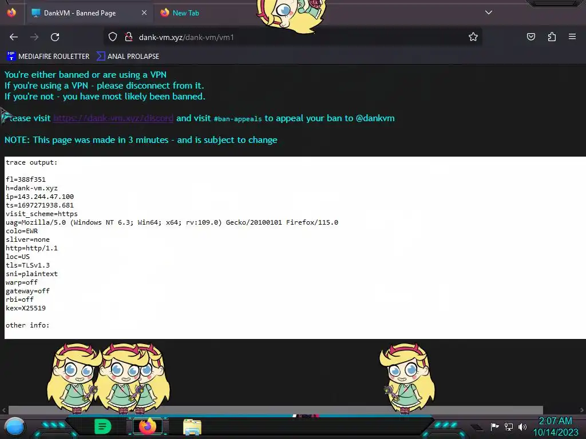Open the Start orb on the taskbar
This screenshot has height=439, width=586.
(x=15, y=426)
